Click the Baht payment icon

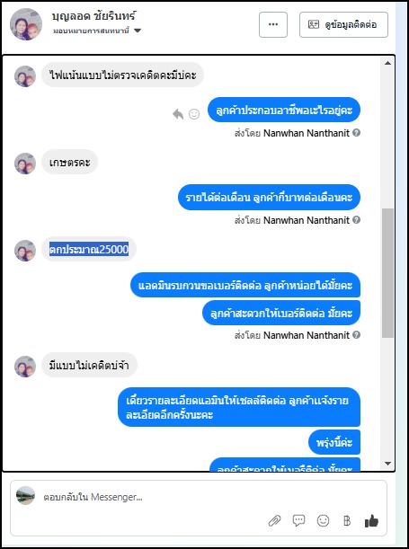pos(347,521)
